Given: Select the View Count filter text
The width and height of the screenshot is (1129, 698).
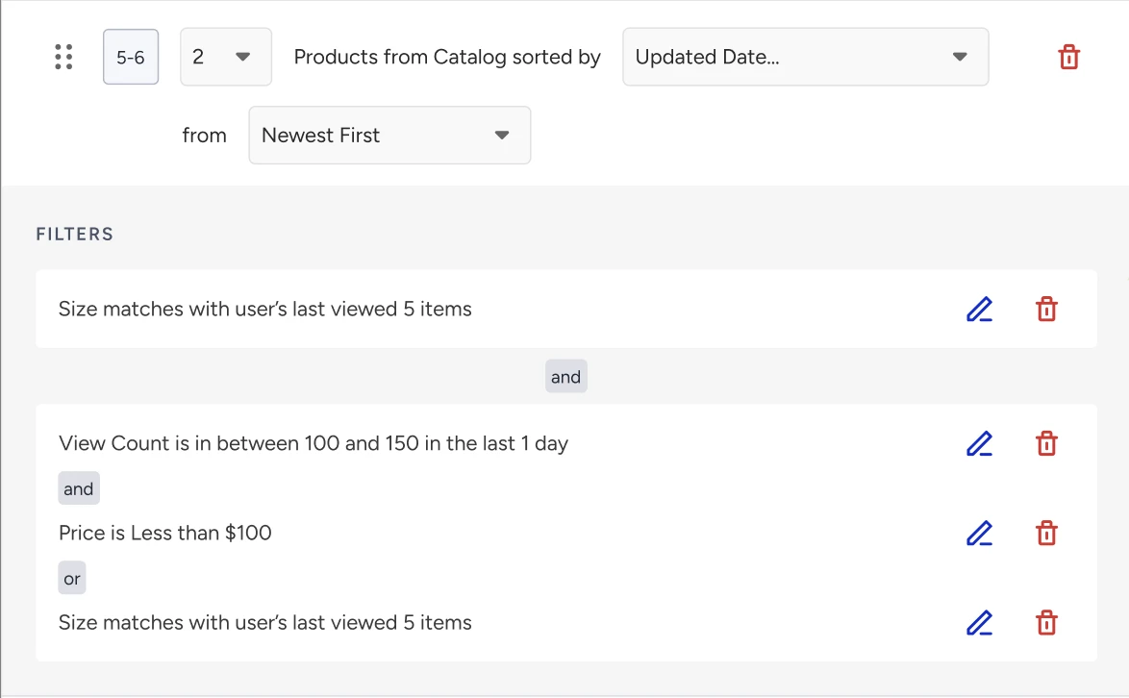Looking at the screenshot, I should pos(314,443).
